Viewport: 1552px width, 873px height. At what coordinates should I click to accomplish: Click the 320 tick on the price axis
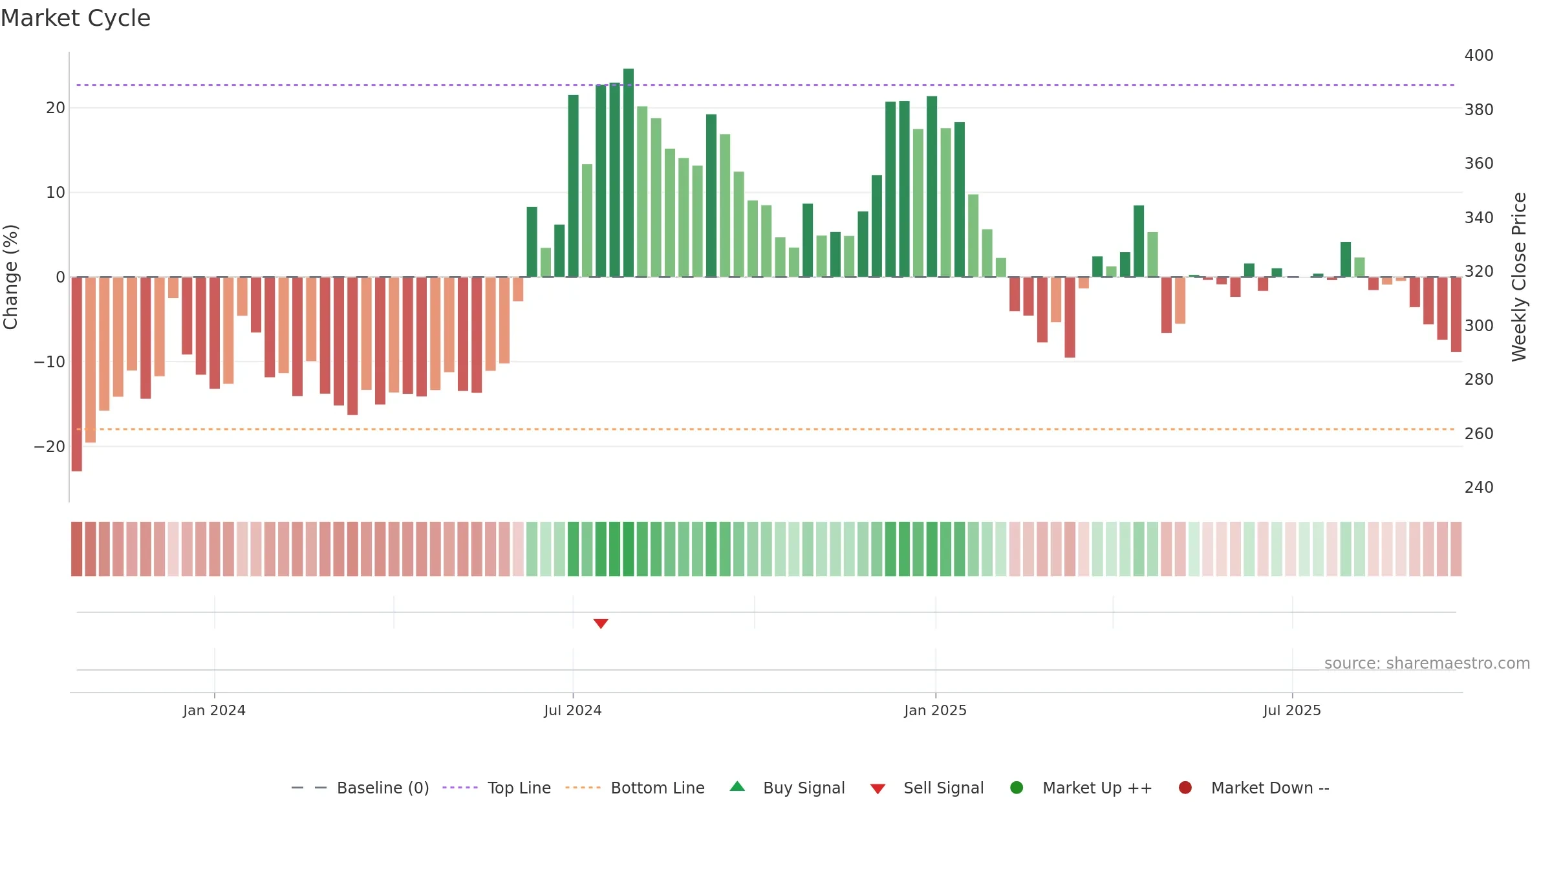pyautogui.click(x=1479, y=272)
